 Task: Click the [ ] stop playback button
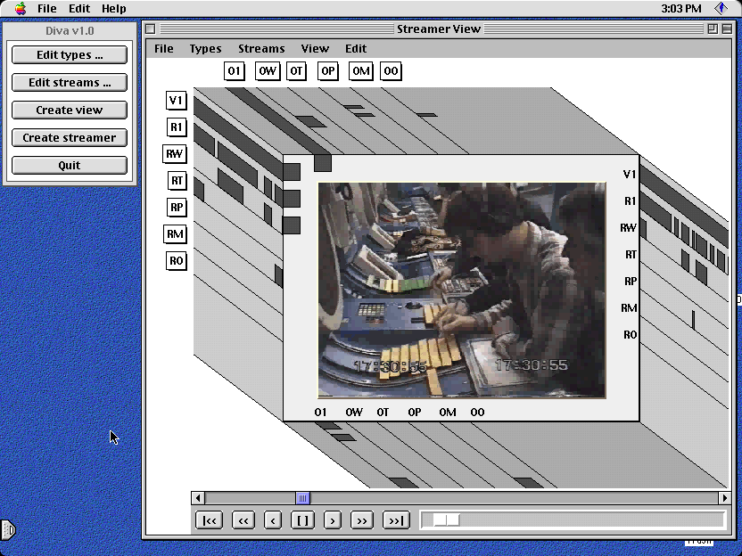[302, 520]
